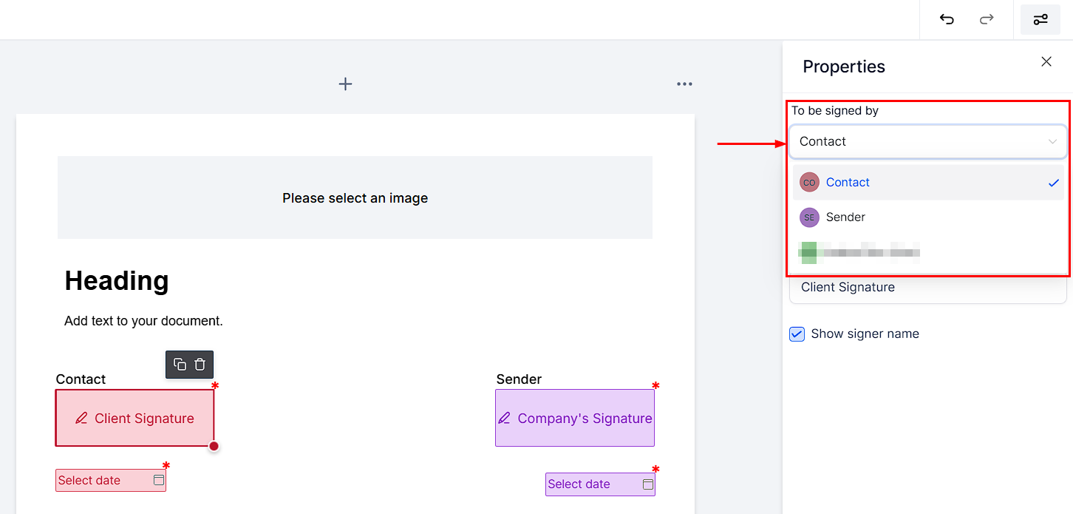This screenshot has width=1073, height=514.
Task: Open the three-dot more options menu
Action: click(685, 84)
